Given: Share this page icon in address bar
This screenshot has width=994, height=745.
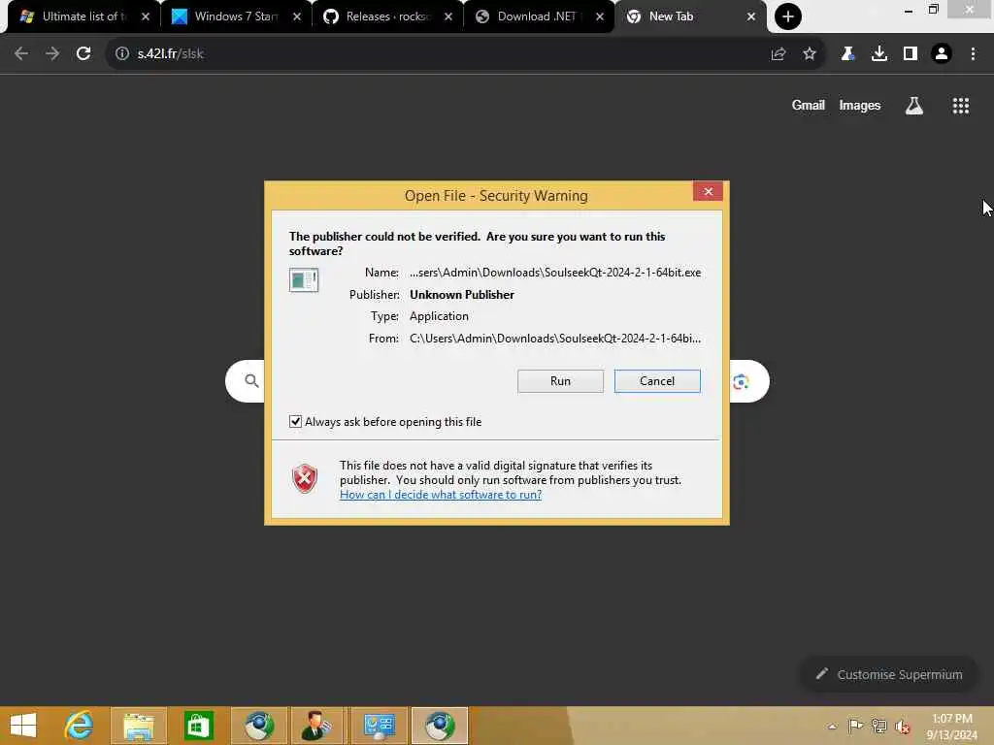Looking at the screenshot, I should click(779, 54).
